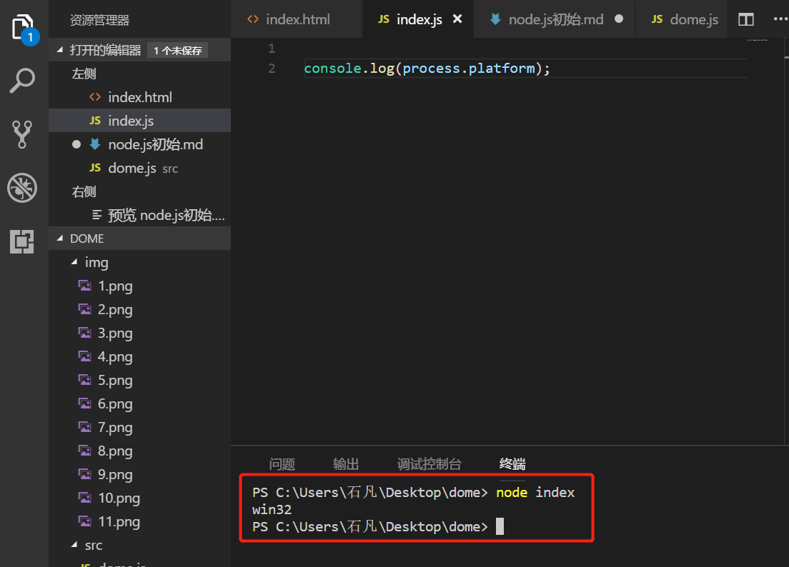Click the 1 个未保存 badge
Image resolution: width=789 pixels, height=567 pixels.
177,51
